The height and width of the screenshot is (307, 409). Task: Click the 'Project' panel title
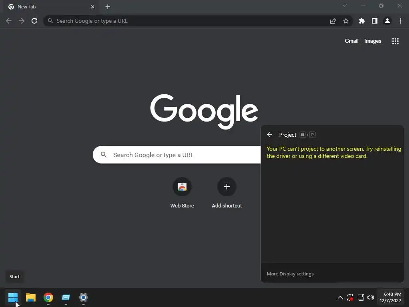click(x=288, y=135)
